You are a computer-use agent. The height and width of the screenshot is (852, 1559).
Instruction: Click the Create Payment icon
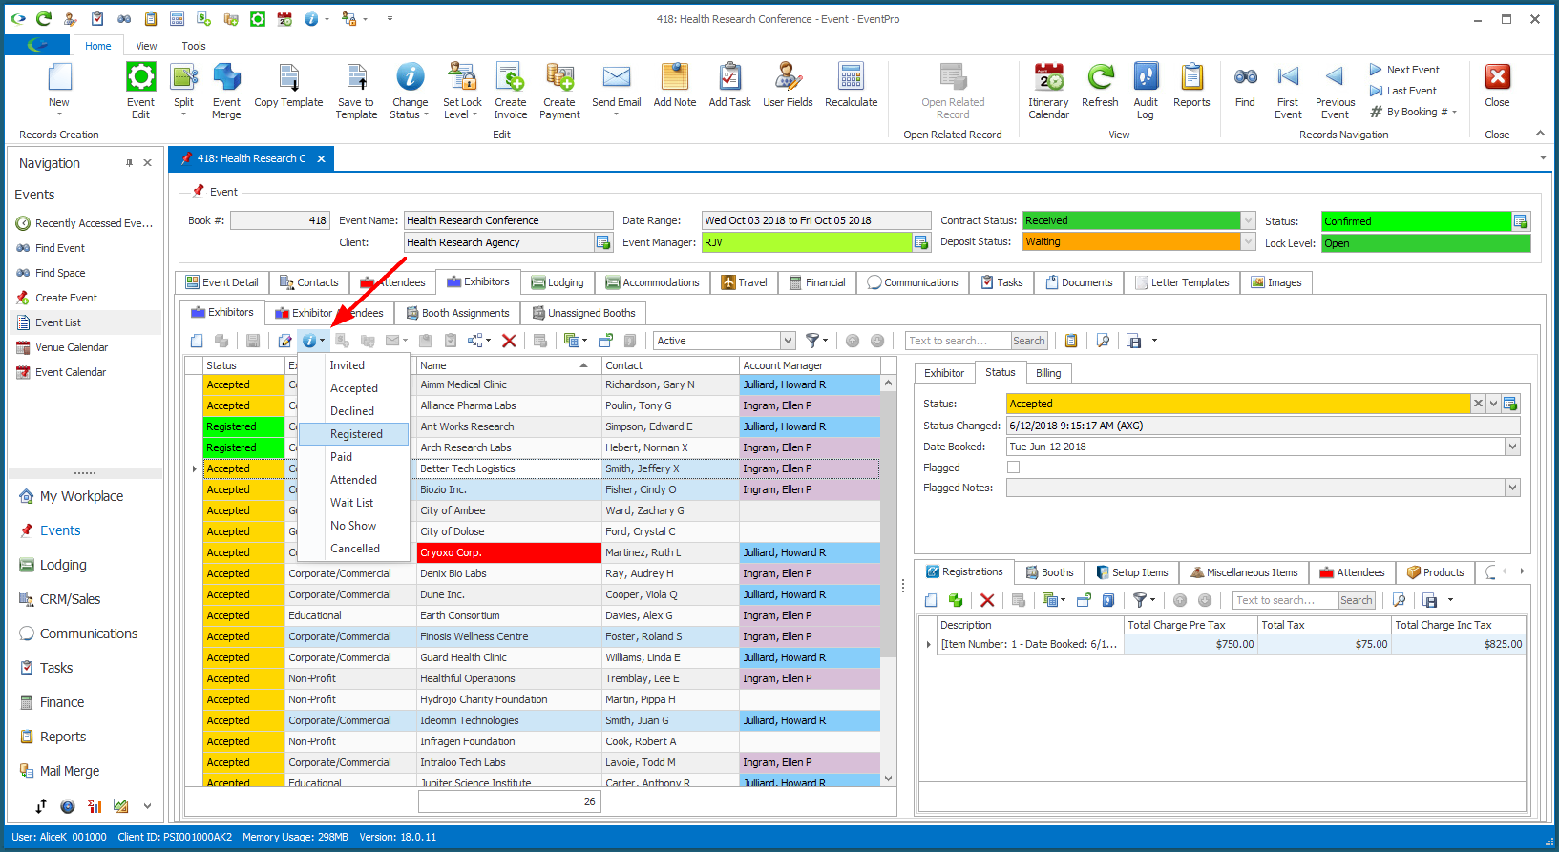point(559,91)
